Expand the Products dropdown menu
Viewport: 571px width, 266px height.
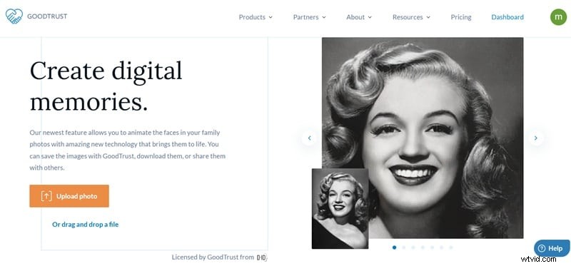(256, 17)
